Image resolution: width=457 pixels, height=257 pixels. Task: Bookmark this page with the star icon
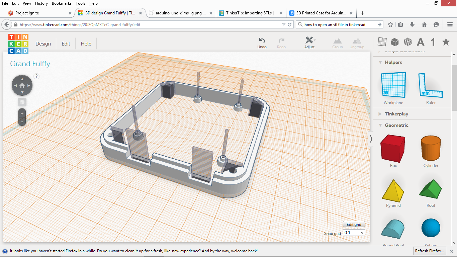point(390,24)
